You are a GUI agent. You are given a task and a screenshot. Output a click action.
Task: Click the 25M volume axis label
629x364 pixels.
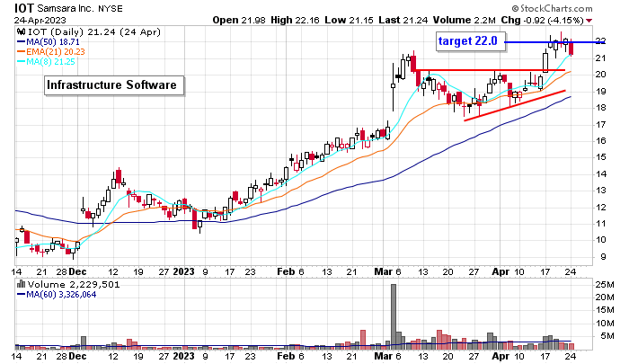click(x=605, y=285)
